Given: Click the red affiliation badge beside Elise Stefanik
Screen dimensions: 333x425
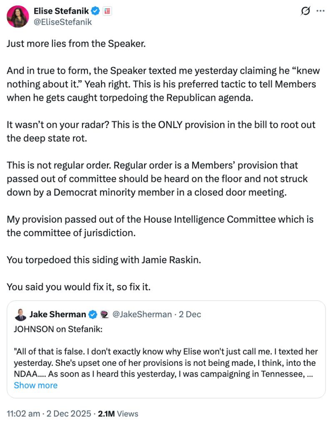Looking at the screenshot, I should pyautogui.click(x=107, y=11).
